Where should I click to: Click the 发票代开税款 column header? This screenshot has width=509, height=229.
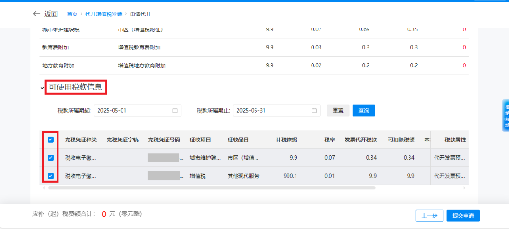pos(361,140)
